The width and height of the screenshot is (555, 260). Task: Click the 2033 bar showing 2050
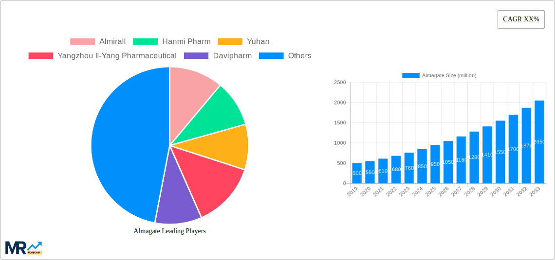tap(539, 142)
